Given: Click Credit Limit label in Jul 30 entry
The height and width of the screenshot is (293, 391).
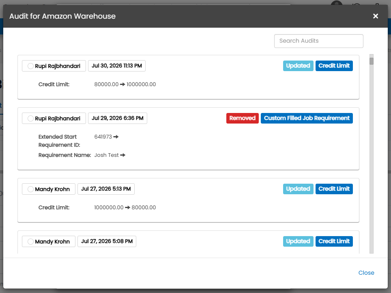Looking at the screenshot, I should coord(54,85).
